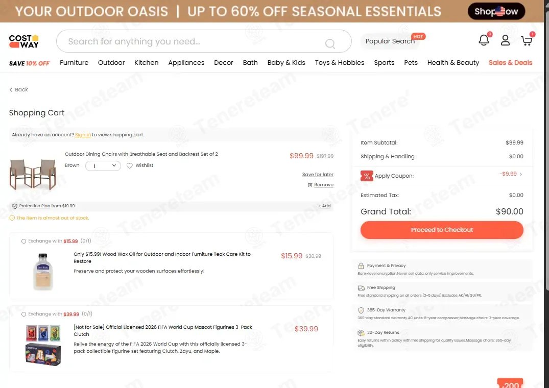Select Exchange with $39.99 radio button
Viewport: 549px width, 388px height.
tap(23, 314)
